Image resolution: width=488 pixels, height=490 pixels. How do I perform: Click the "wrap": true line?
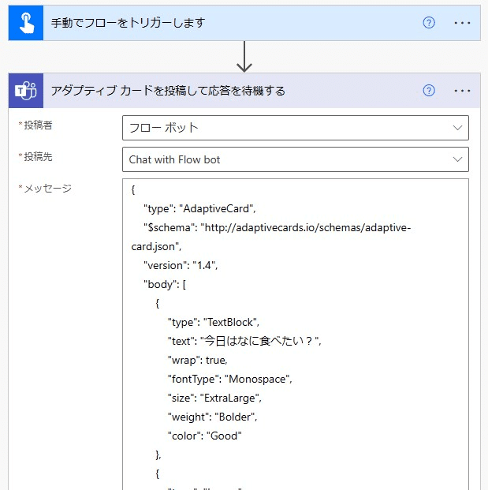click(198, 360)
